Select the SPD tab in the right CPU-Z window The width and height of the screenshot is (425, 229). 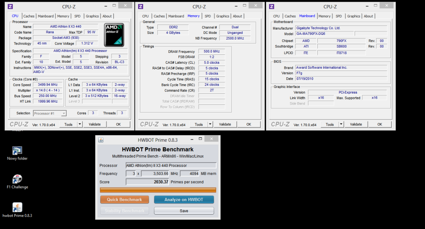(x=339, y=16)
